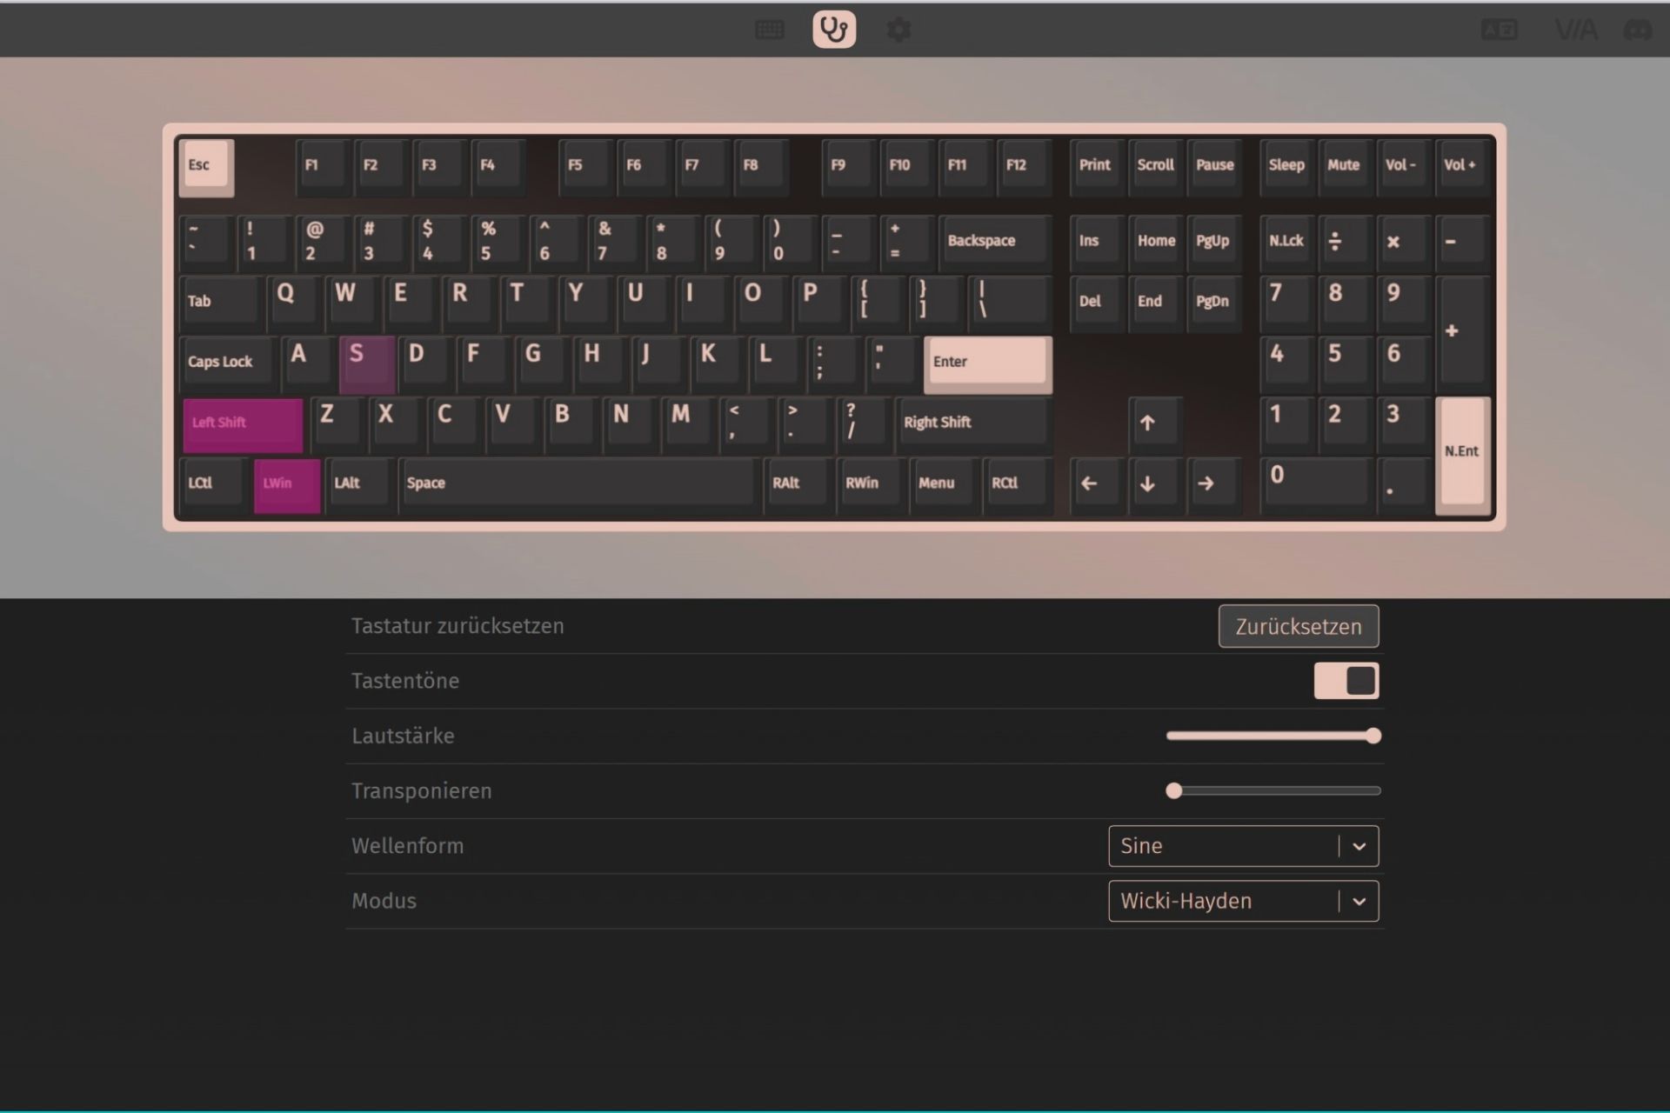The image size is (1670, 1113).
Task: Click the Esc key
Action: (205, 165)
